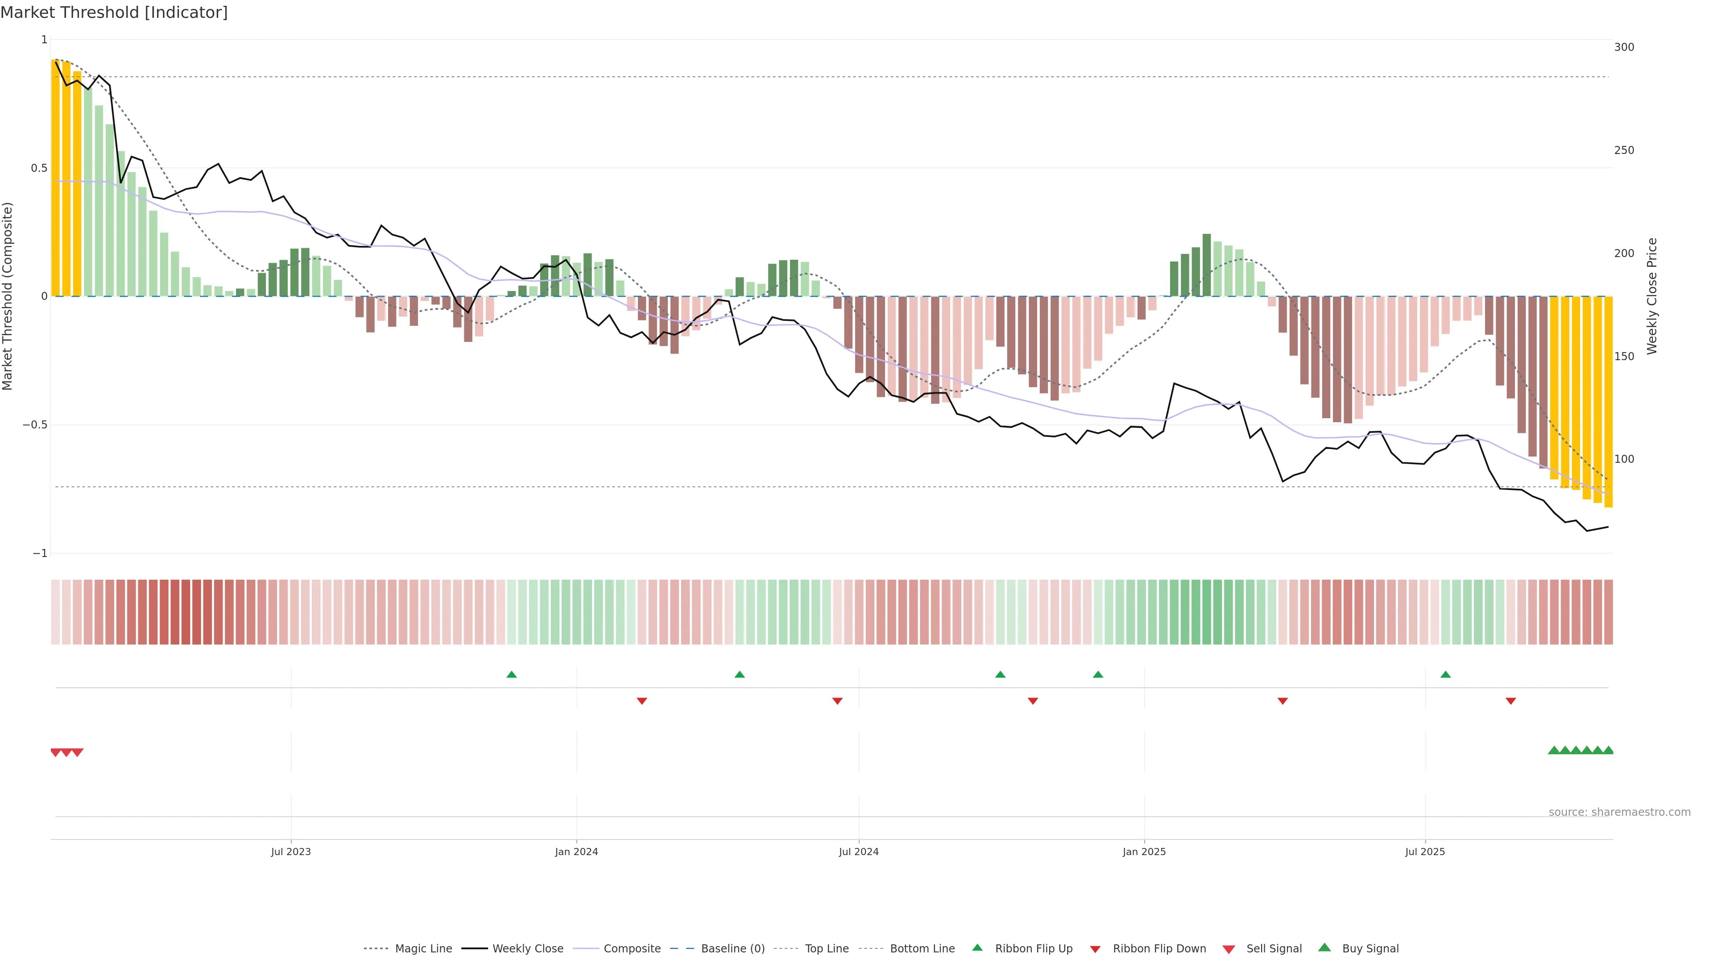The width and height of the screenshot is (1713, 964).
Task: Click the Jul 2023 x-axis label
Action: tap(290, 852)
